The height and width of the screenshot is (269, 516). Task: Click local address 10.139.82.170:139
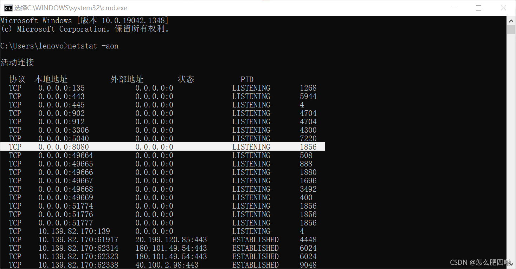point(74,231)
